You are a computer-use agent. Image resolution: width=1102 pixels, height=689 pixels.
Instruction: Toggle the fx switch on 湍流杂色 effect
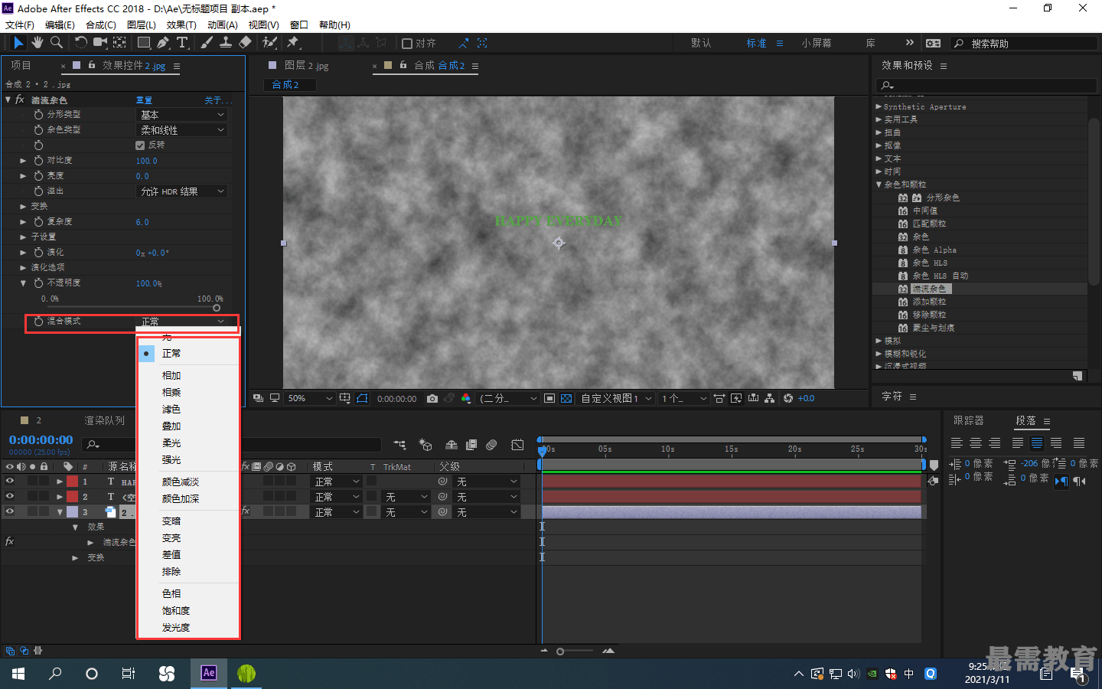point(20,100)
